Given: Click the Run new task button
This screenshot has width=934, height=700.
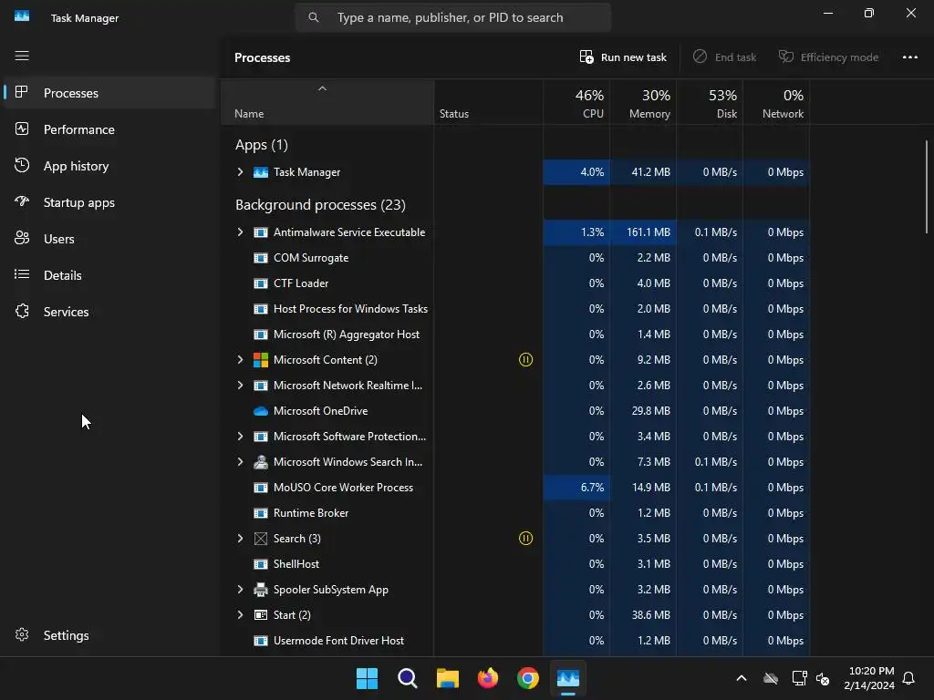Looking at the screenshot, I should point(623,57).
